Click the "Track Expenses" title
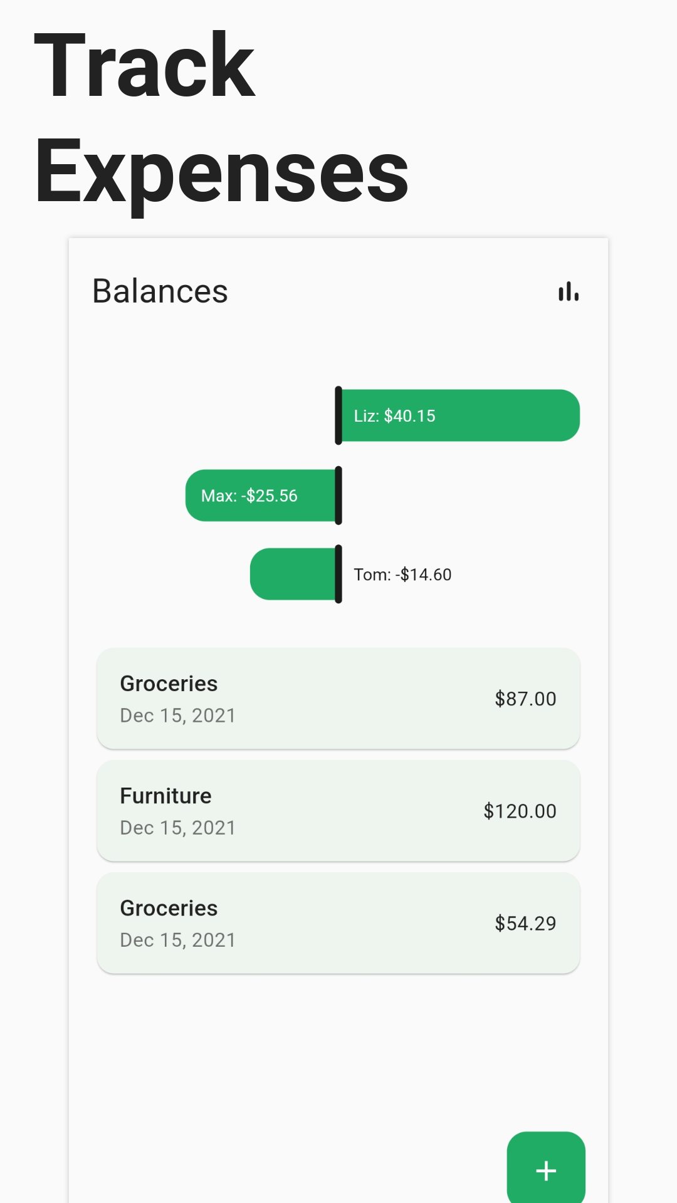This screenshot has height=1203, width=677. click(221, 118)
